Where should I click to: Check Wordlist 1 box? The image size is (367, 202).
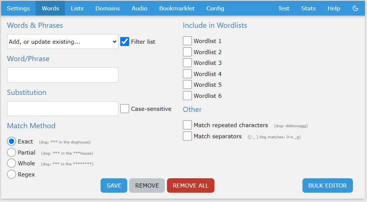187,41
